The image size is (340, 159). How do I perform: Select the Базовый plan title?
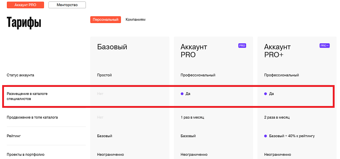coord(112,47)
